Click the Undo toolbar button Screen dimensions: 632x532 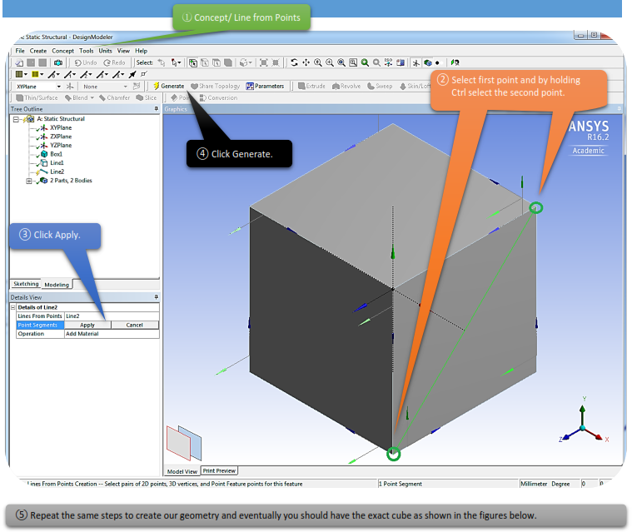click(x=85, y=62)
